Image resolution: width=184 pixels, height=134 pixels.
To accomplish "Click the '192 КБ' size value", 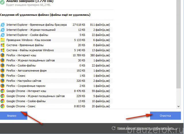I will tap(81, 71).
